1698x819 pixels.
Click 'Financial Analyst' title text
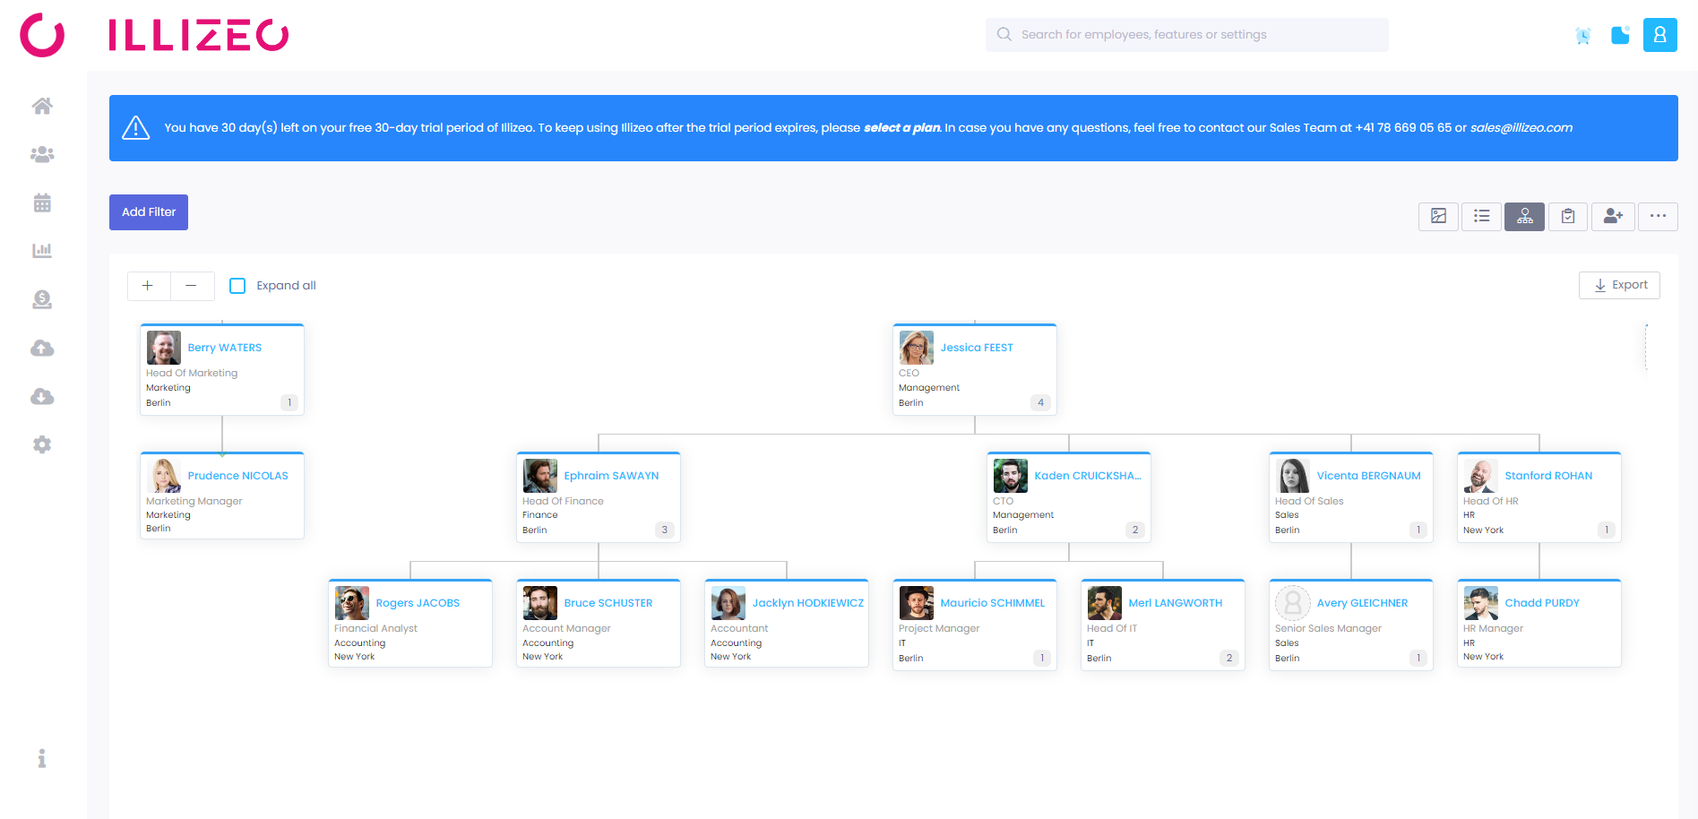375,628
